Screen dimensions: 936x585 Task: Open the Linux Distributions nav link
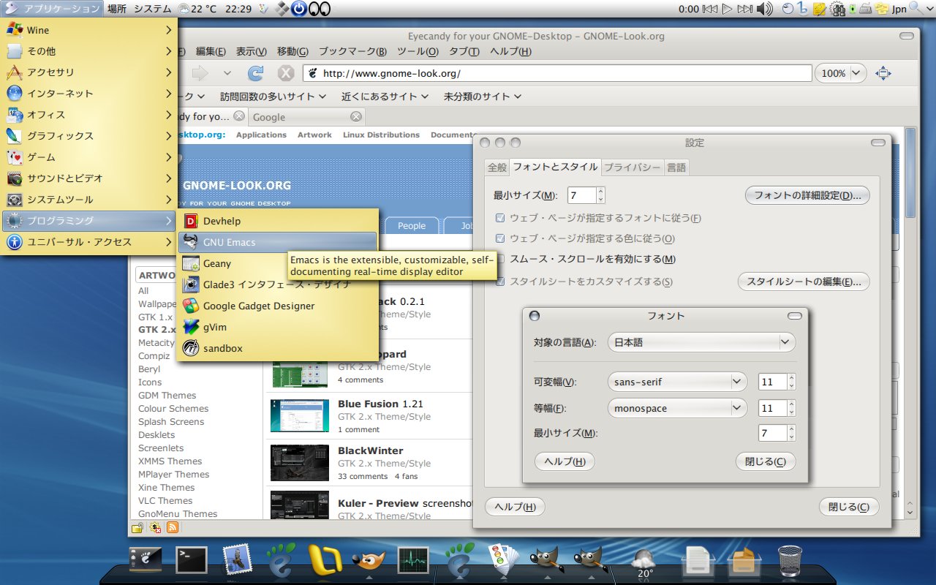[x=381, y=135]
